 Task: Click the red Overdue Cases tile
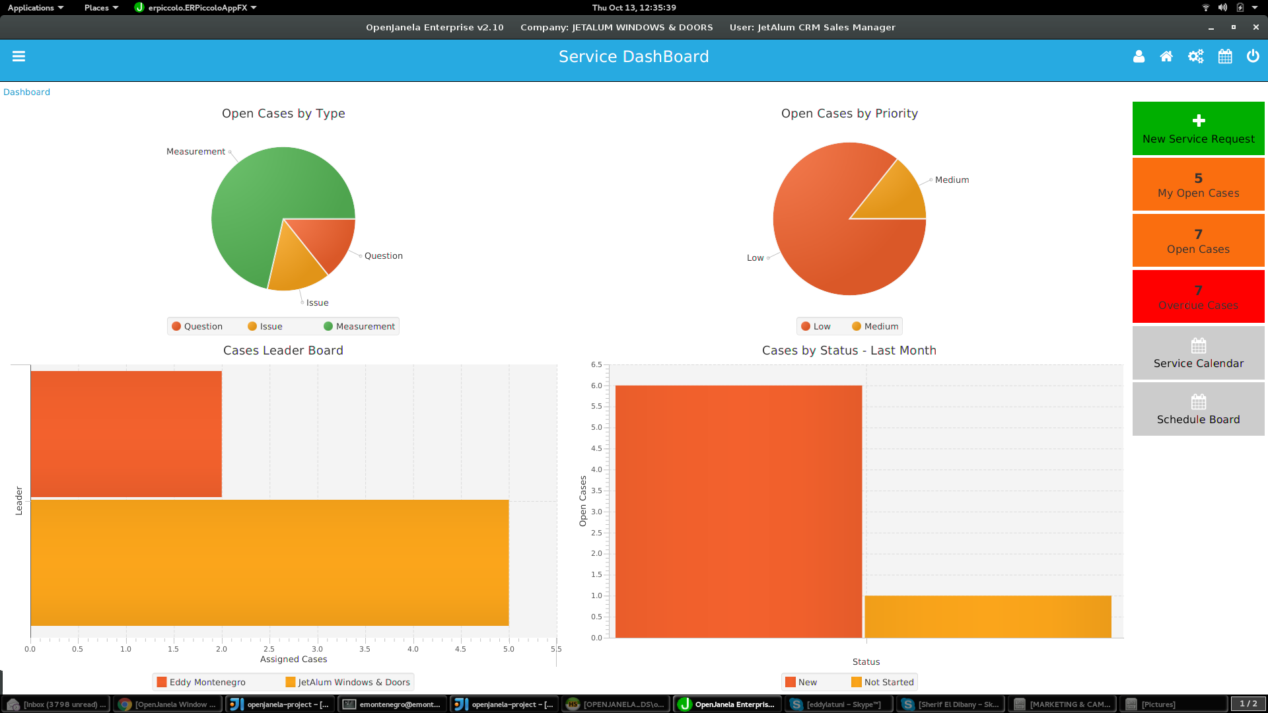(x=1198, y=297)
